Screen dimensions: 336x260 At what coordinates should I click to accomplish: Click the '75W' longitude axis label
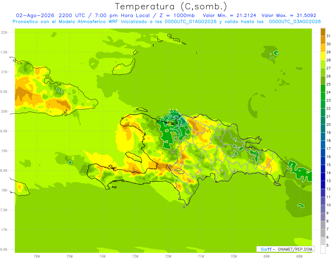pyautogui.click(x=70, y=256)
